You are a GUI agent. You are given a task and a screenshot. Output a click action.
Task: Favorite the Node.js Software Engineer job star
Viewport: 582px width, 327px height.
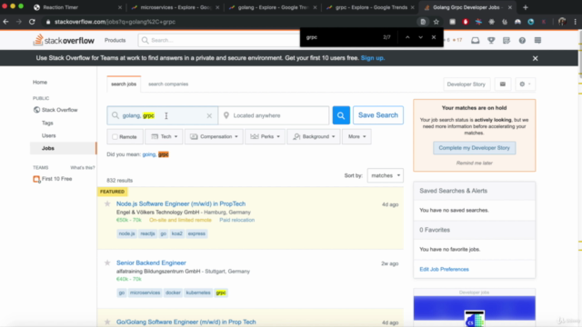(107, 203)
